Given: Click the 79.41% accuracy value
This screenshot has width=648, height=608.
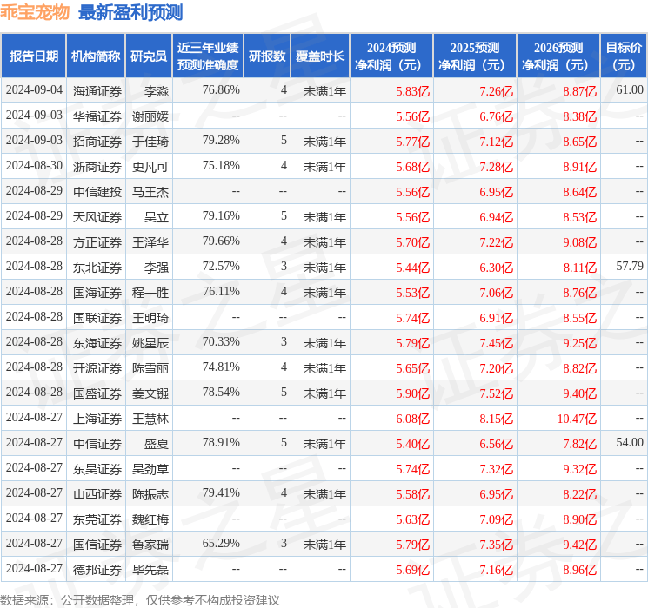Looking at the screenshot, I should coord(221,492).
